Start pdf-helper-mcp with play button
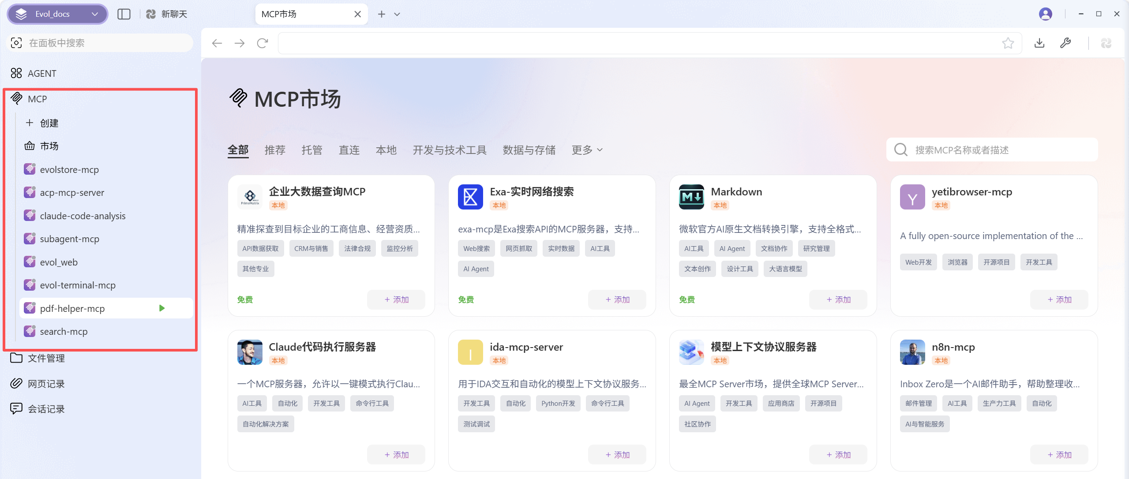Viewport: 1129px width, 479px height. (162, 308)
